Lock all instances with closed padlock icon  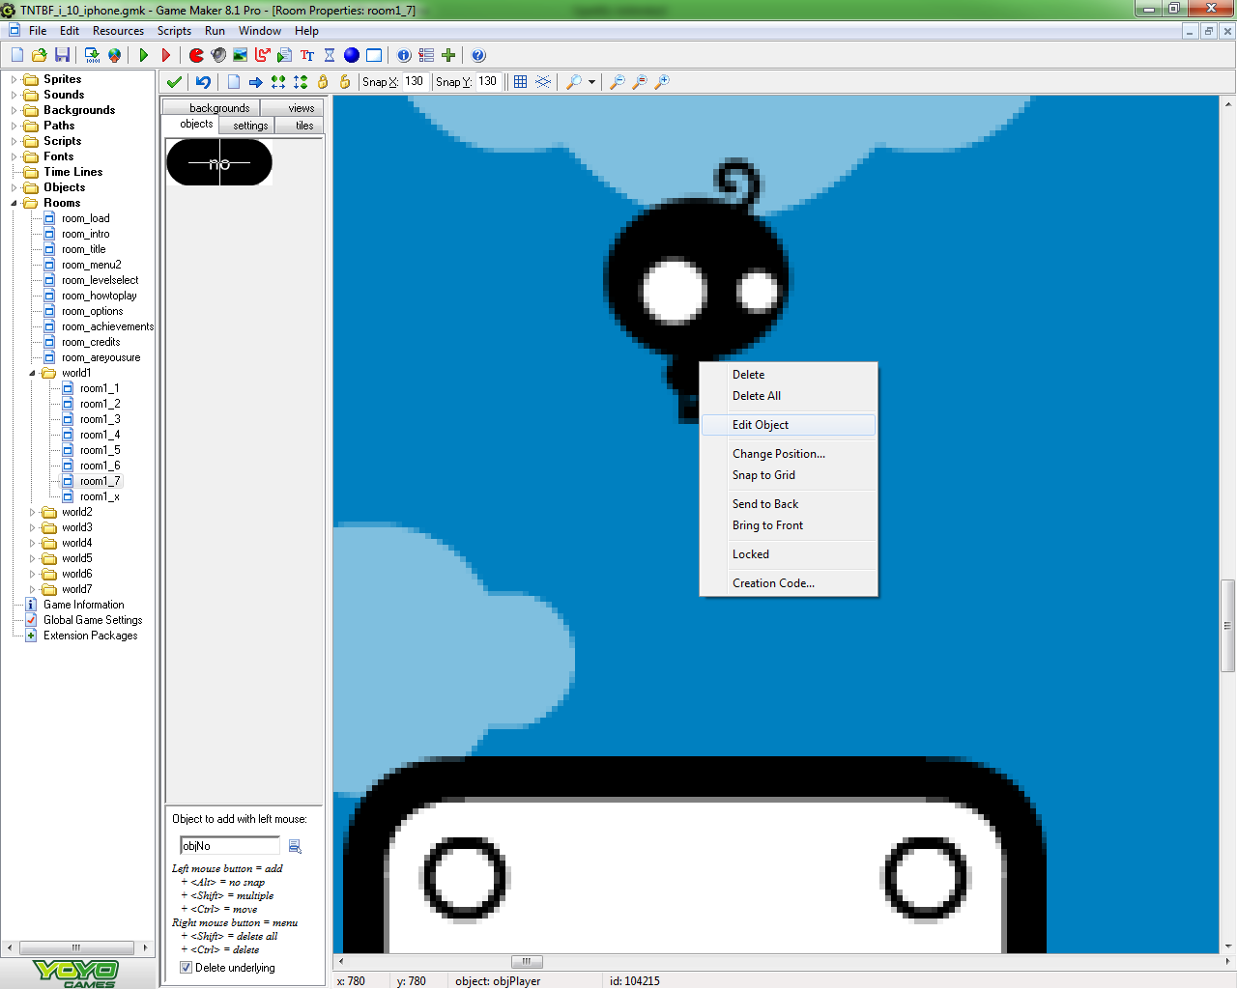[x=323, y=82]
